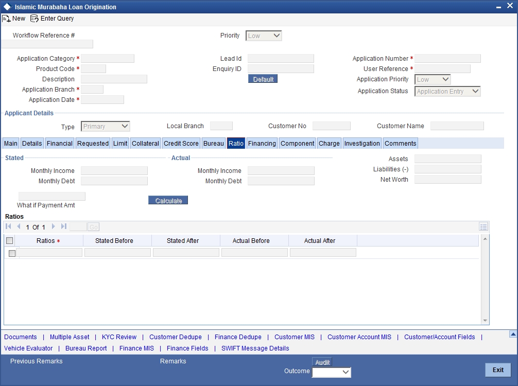Open the Application Priority dropdown
Image resolution: width=518 pixels, height=386 pixels.
tap(433, 80)
